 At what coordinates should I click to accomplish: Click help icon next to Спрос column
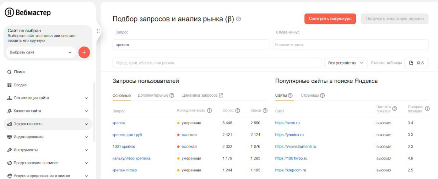click(x=237, y=111)
